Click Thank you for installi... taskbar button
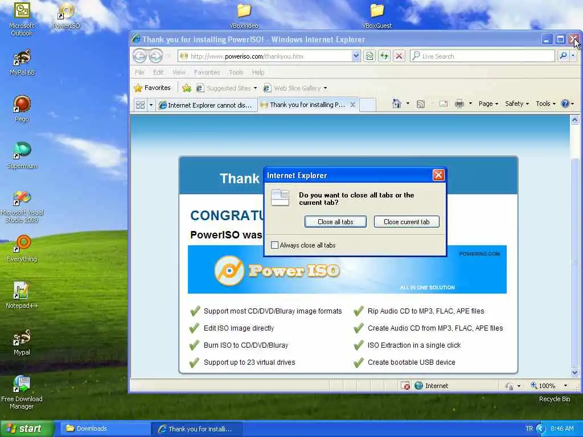This screenshot has width=583, height=437. pyautogui.click(x=197, y=429)
